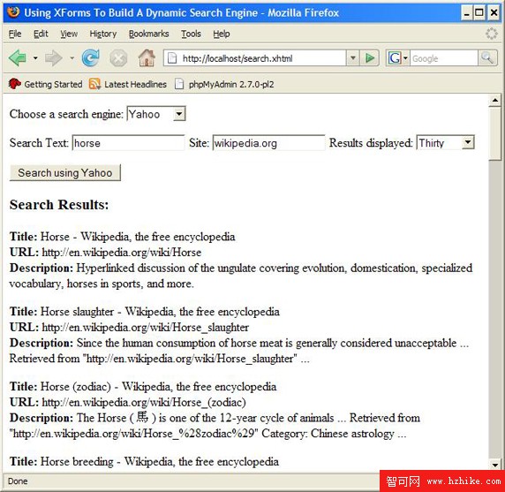Click the search magnifier icon in Google box
This screenshot has width=505, height=492.
[x=487, y=58]
